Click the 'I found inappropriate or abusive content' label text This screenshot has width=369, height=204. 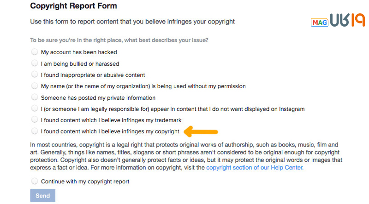[x=93, y=75]
